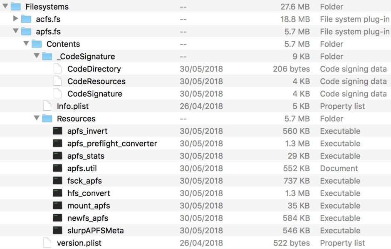The height and width of the screenshot is (249, 391).
Task: Click the version.plist file icon
Action: click(x=47, y=243)
